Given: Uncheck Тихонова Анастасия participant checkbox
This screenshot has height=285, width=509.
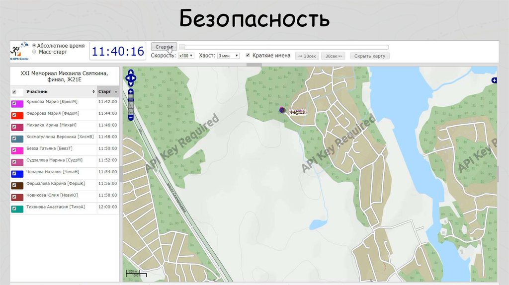Looking at the screenshot, I should (14, 209).
